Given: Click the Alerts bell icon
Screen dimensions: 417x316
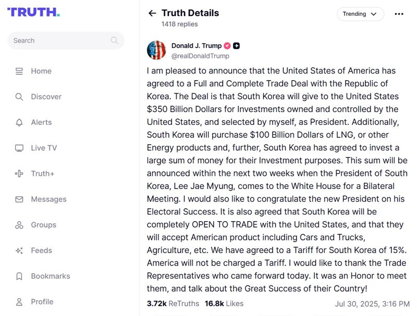Looking at the screenshot, I should (x=19, y=122).
